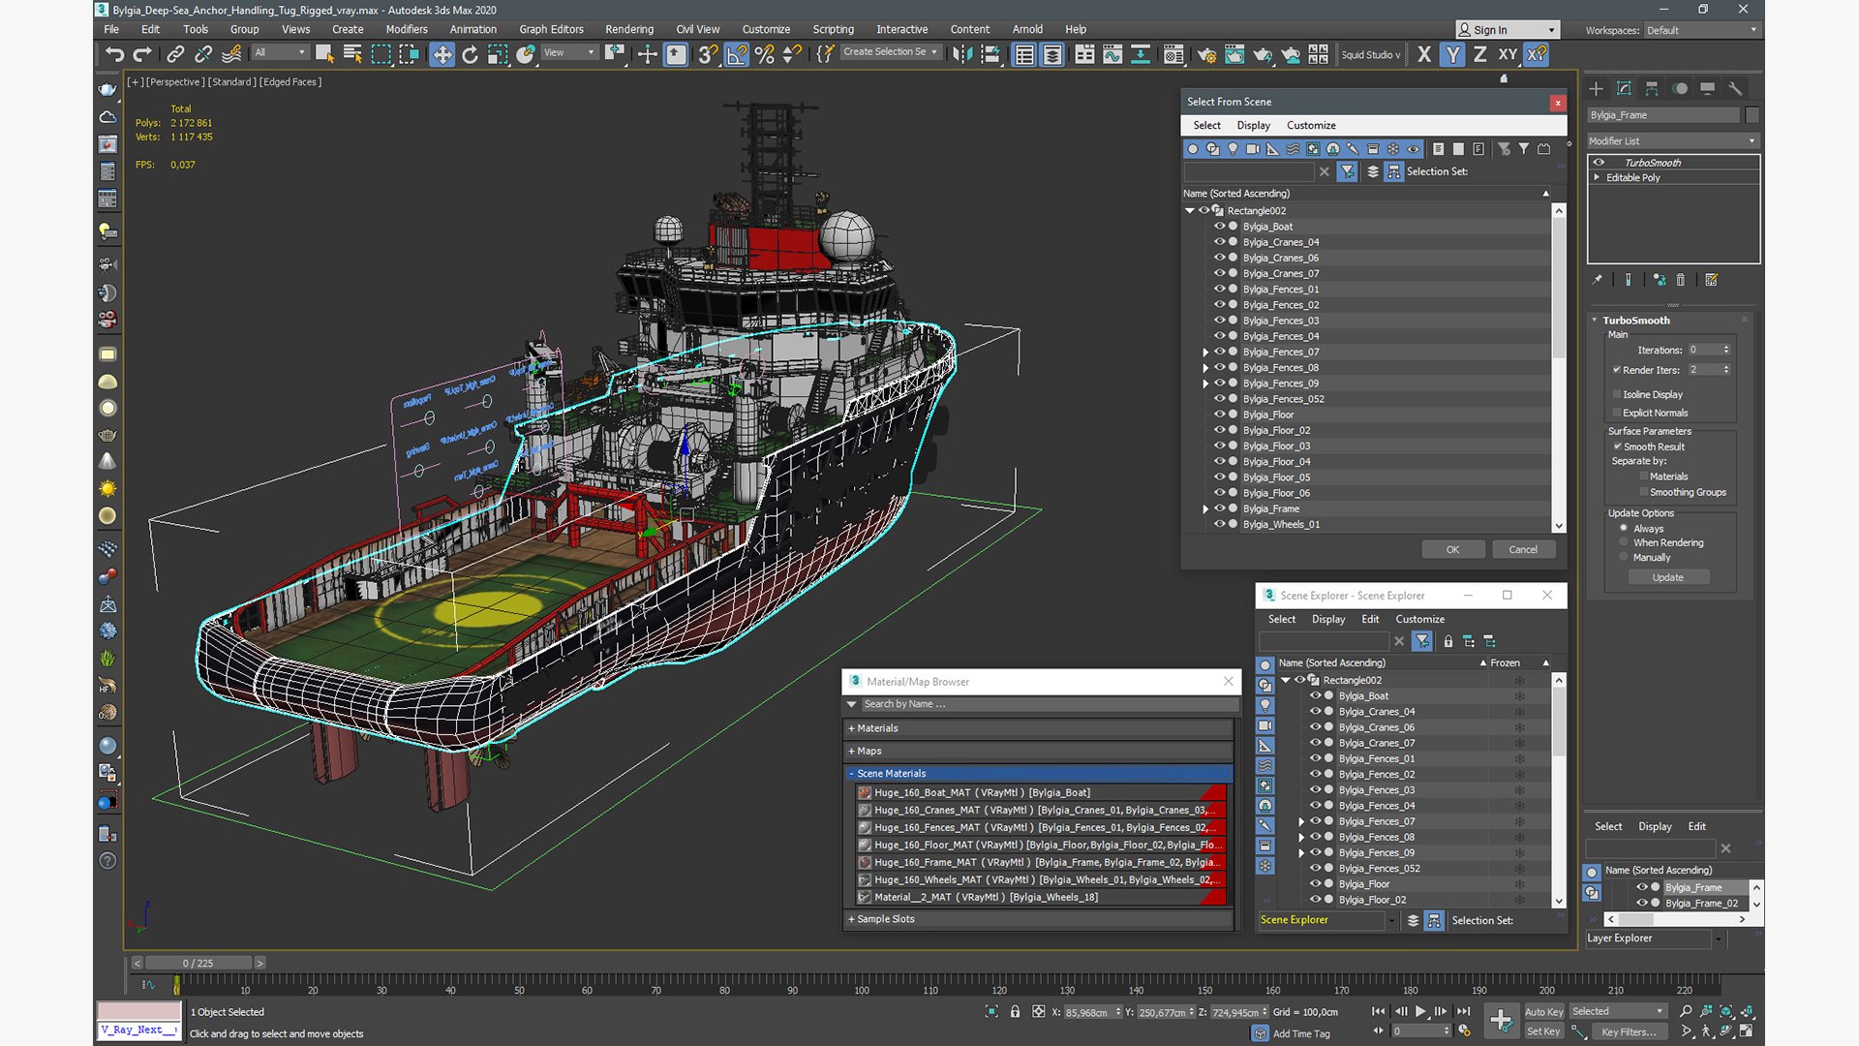Open the Create tab in command panel
This screenshot has width=1859, height=1046.
pyautogui.click(x=1596, y=88)
